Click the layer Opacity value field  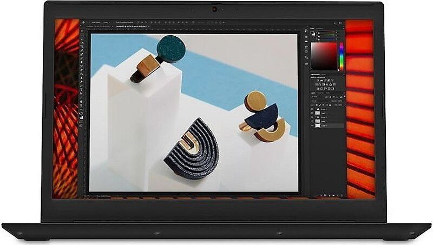click(x=340, y=101)
